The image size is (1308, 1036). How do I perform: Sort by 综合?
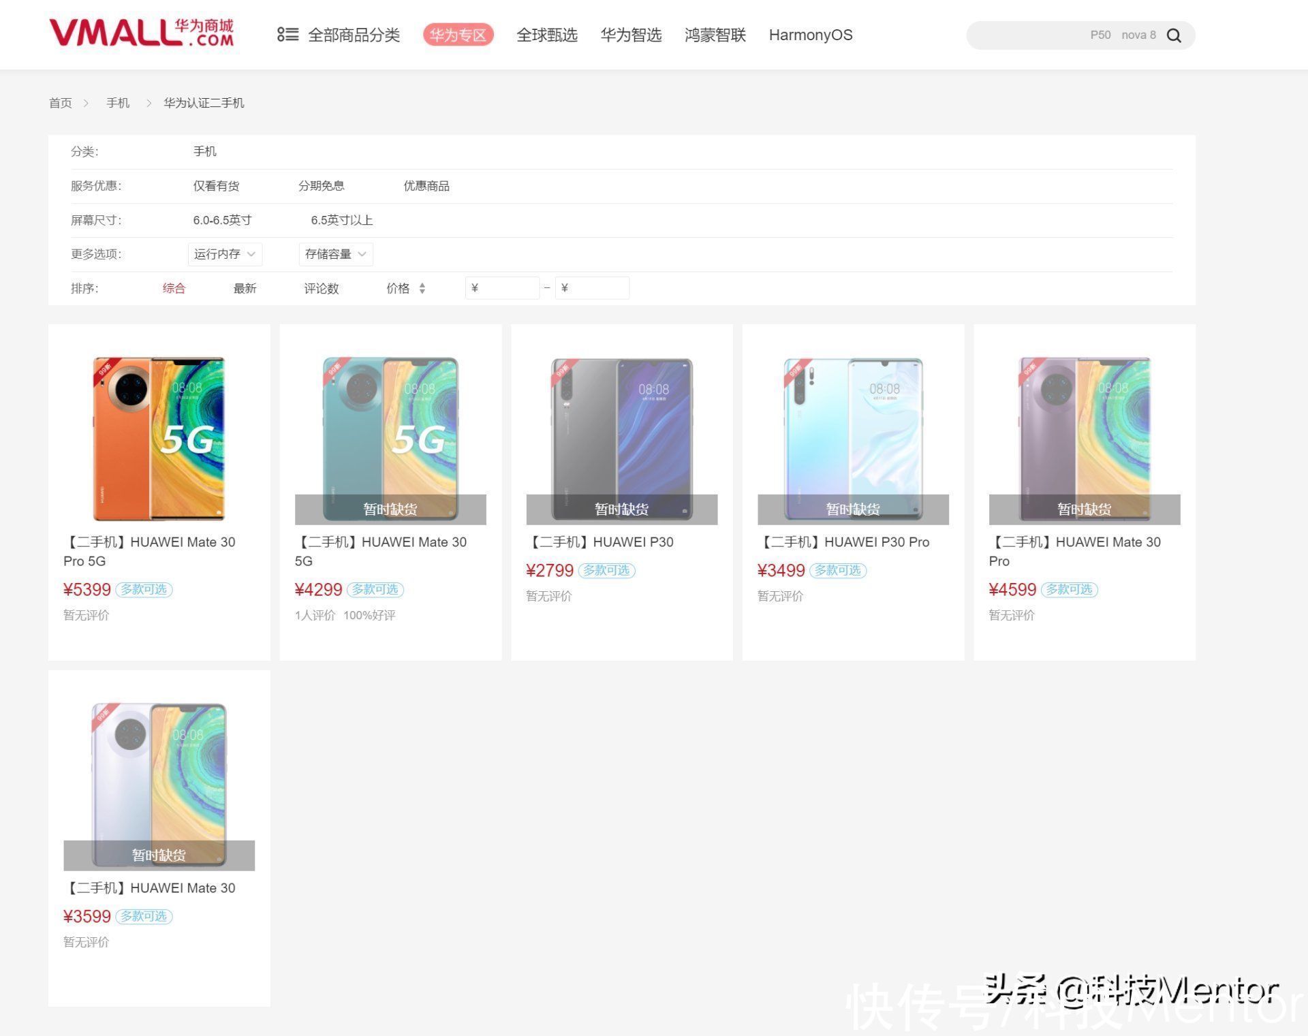point(174,288)
